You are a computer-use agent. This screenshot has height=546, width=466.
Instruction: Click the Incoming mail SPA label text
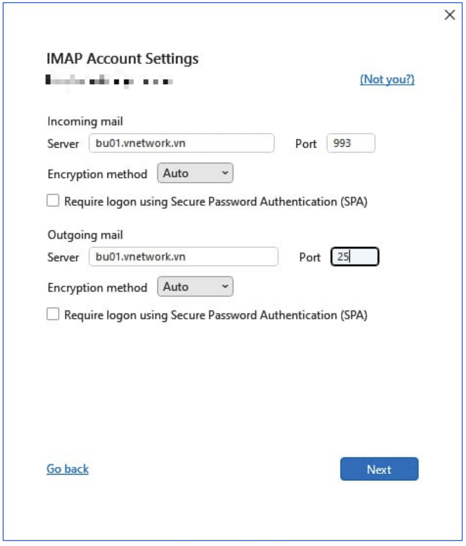(x=216, y=202)
